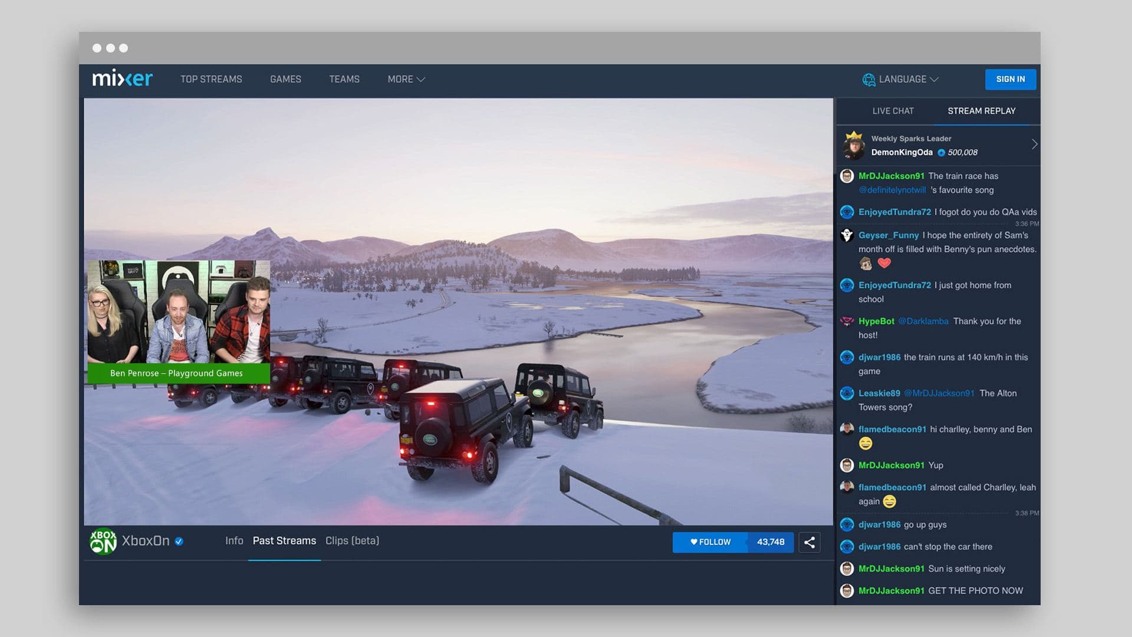Screen dimensions: 1132x637
Task: Click HypeBot's avatar icon in chat
Action: pyautogui.click(x=847, y=321)
